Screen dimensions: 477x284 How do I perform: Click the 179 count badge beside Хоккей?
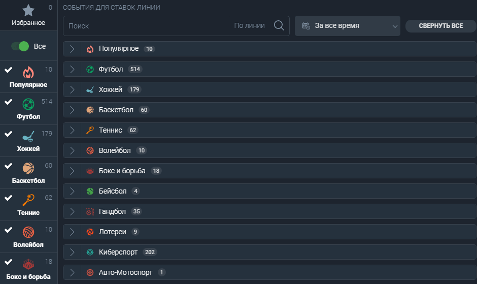(x=134, y=89)
